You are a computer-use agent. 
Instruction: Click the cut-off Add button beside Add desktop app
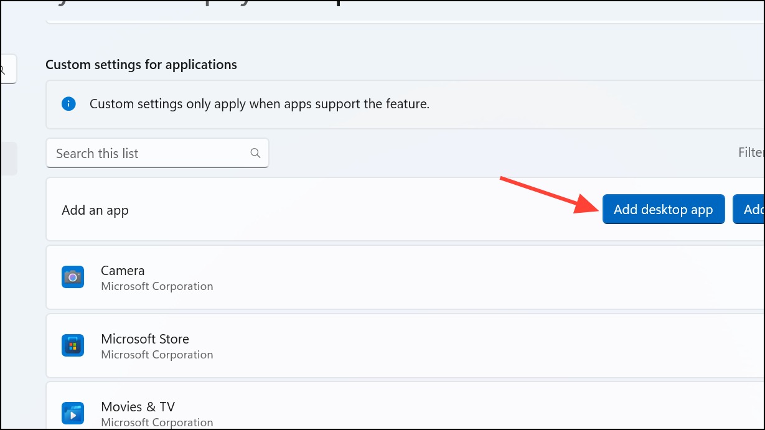click(749, 210)
